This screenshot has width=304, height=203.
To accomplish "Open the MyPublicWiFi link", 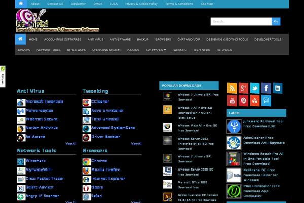I will pyautogui.click(x=39, y=170).
